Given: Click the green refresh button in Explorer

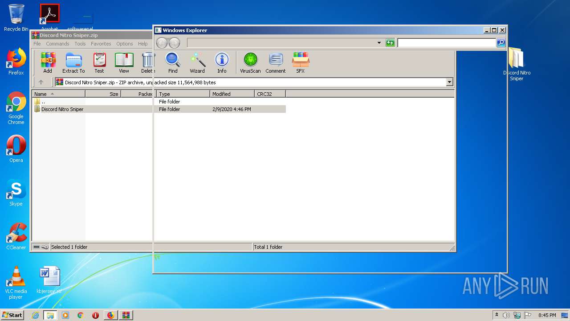Looking at the screenshot, I should pyautogui.click(x=390, y=43).
